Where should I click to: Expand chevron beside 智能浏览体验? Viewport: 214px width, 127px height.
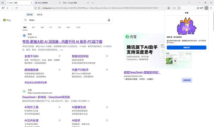[x=107, y=56]
